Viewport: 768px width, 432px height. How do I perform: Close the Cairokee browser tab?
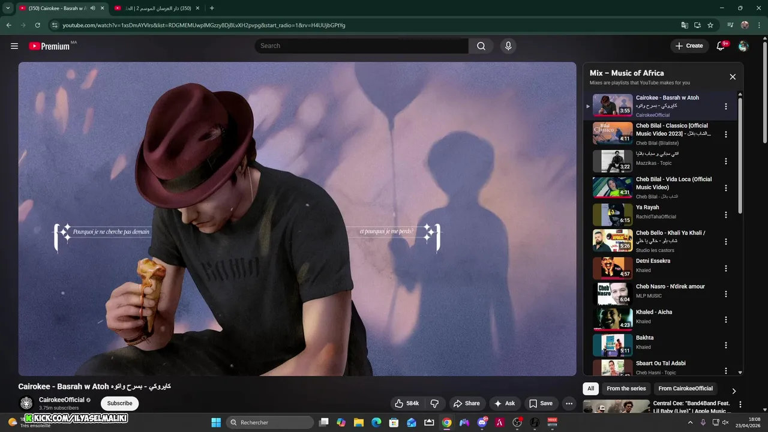tap(101, 8)
